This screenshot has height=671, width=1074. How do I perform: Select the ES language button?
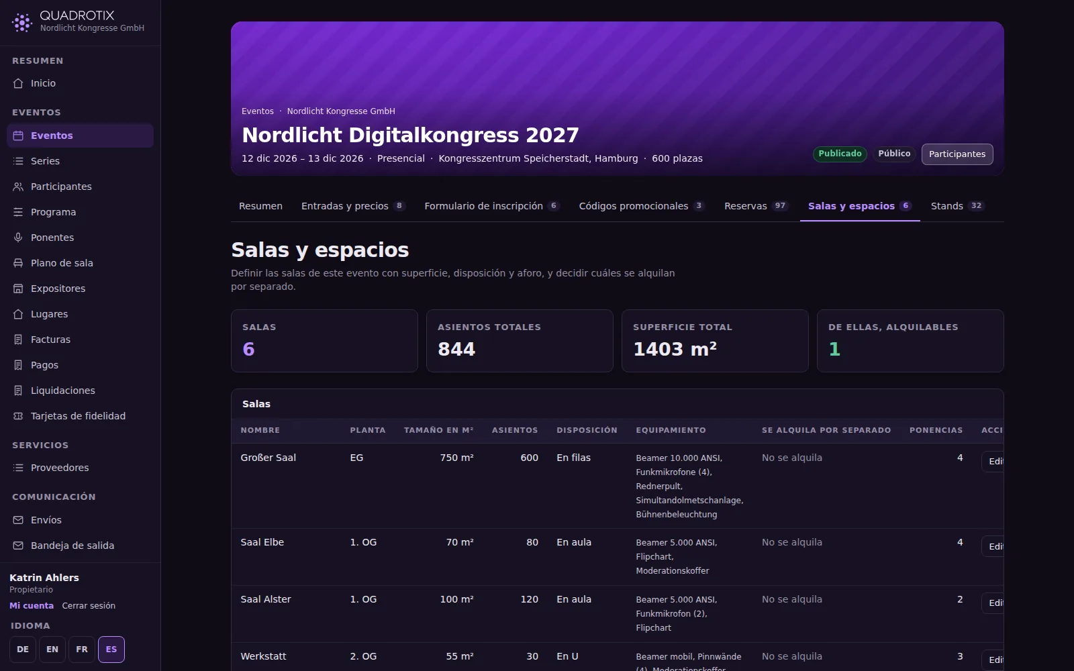click(x=111, y=650)
